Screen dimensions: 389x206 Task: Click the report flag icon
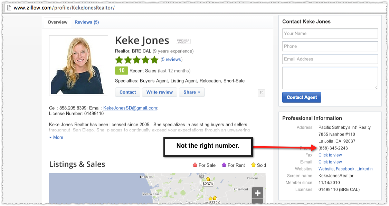pyautogui.click(x=262, y=92)
